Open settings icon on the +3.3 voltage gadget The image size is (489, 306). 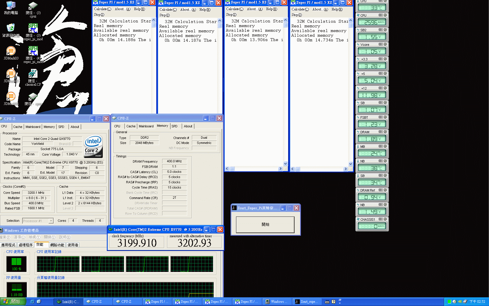pyautogui.click(x=380, y=59)
